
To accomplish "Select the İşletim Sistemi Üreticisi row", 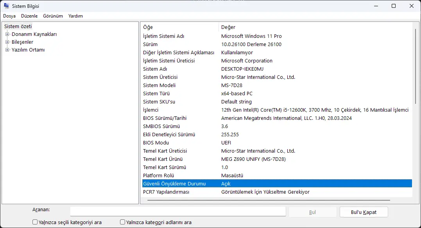I will 277,61.
